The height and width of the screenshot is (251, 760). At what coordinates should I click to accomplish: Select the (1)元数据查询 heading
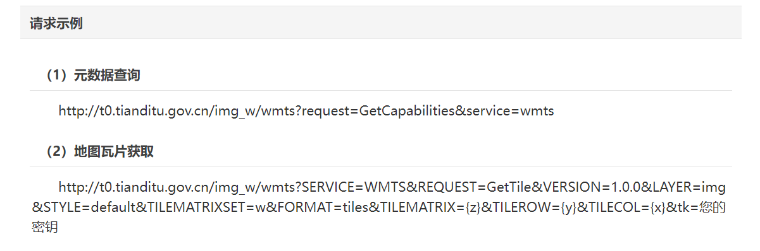pos(93,76)
